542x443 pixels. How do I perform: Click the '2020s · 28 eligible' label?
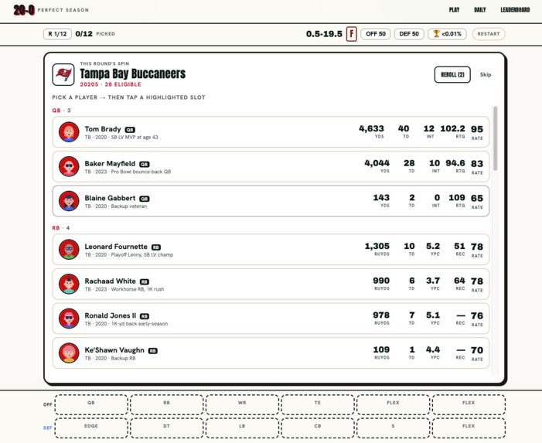111,84
